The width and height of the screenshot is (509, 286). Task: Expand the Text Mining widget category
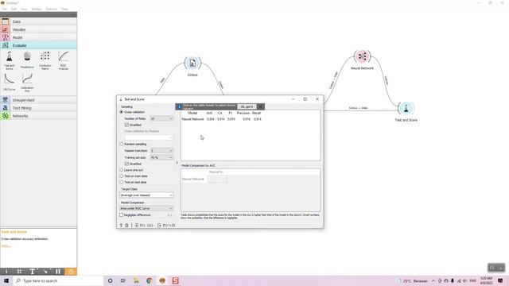pyautogui.click(x=38, y=108)
